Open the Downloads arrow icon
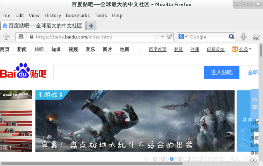This screenshot has height=166, width=263. [x=244, y=36]
